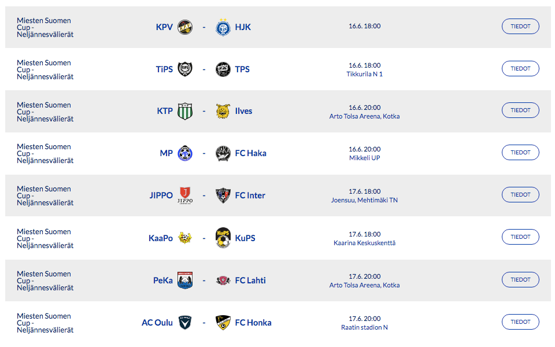Screen dimensions: 555x347
Task: Click the Ilves lynx logo
Action: tap(223, 111)
